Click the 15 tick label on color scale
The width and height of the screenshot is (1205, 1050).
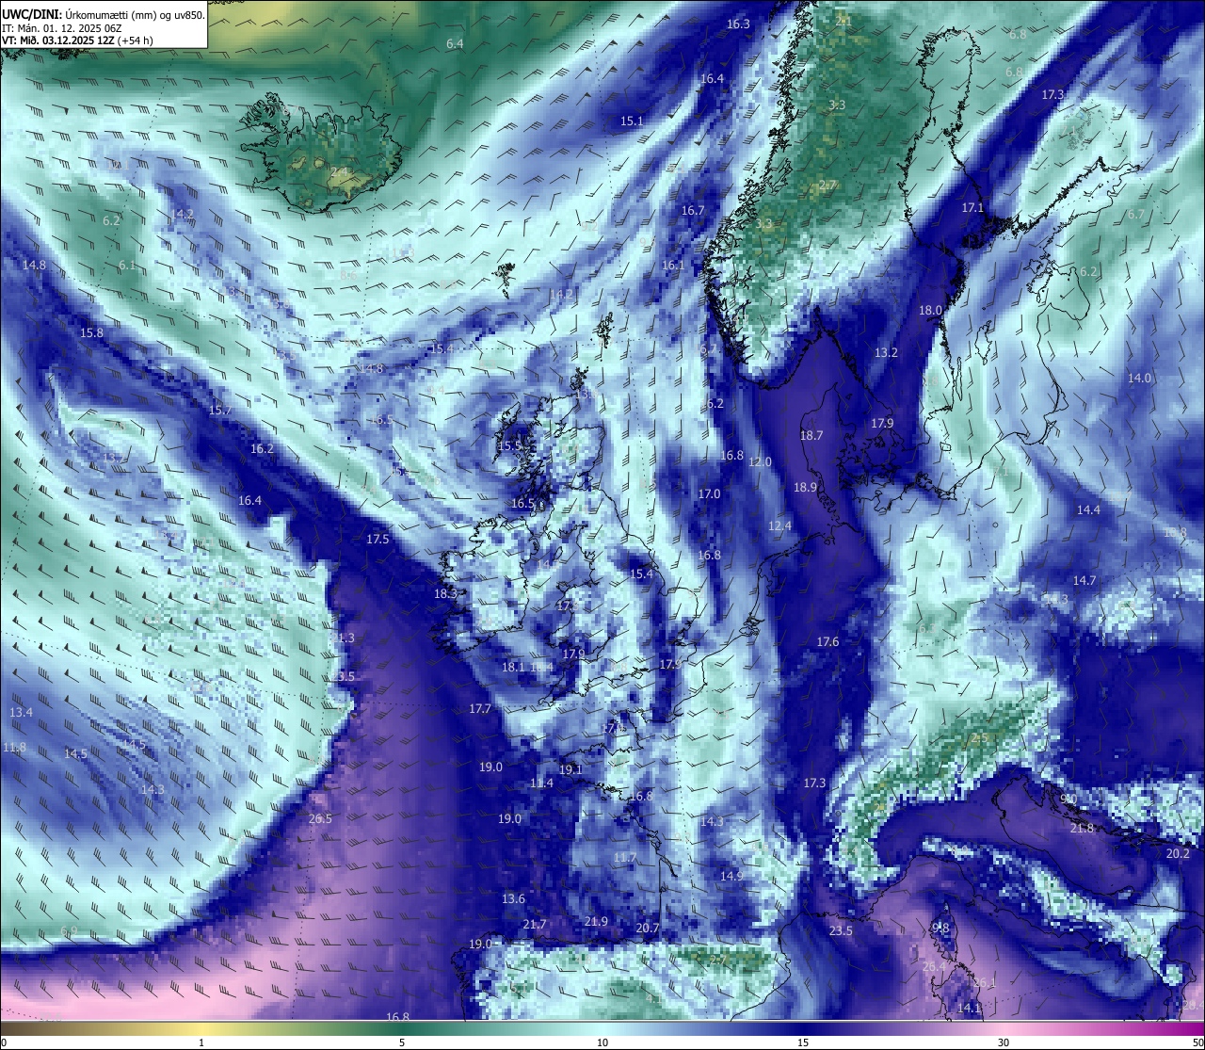click(803, 1042)
